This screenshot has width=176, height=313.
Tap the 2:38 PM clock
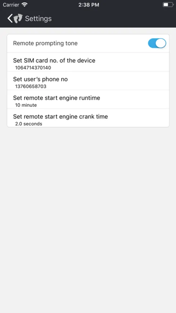point(89,5)
